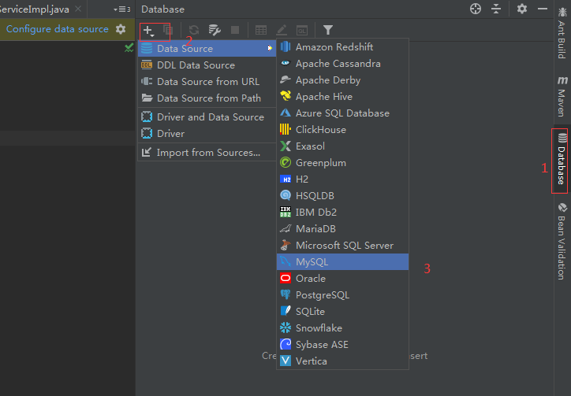Select Greenplum data source

pos(342,162)
